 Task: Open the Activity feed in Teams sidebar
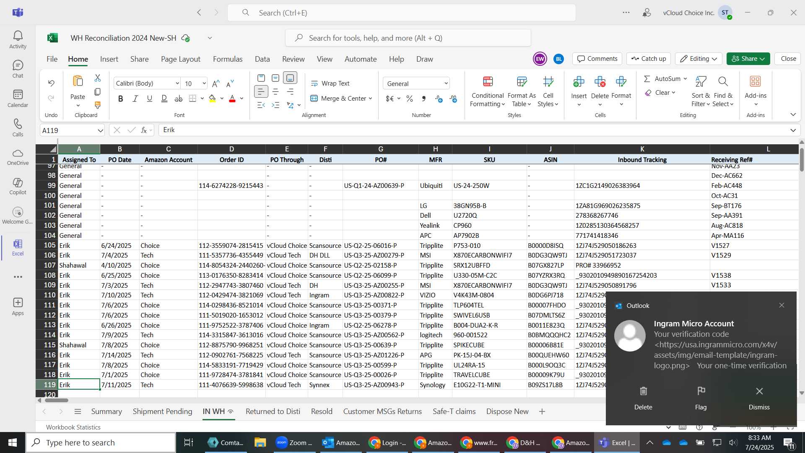coord(18,40)
